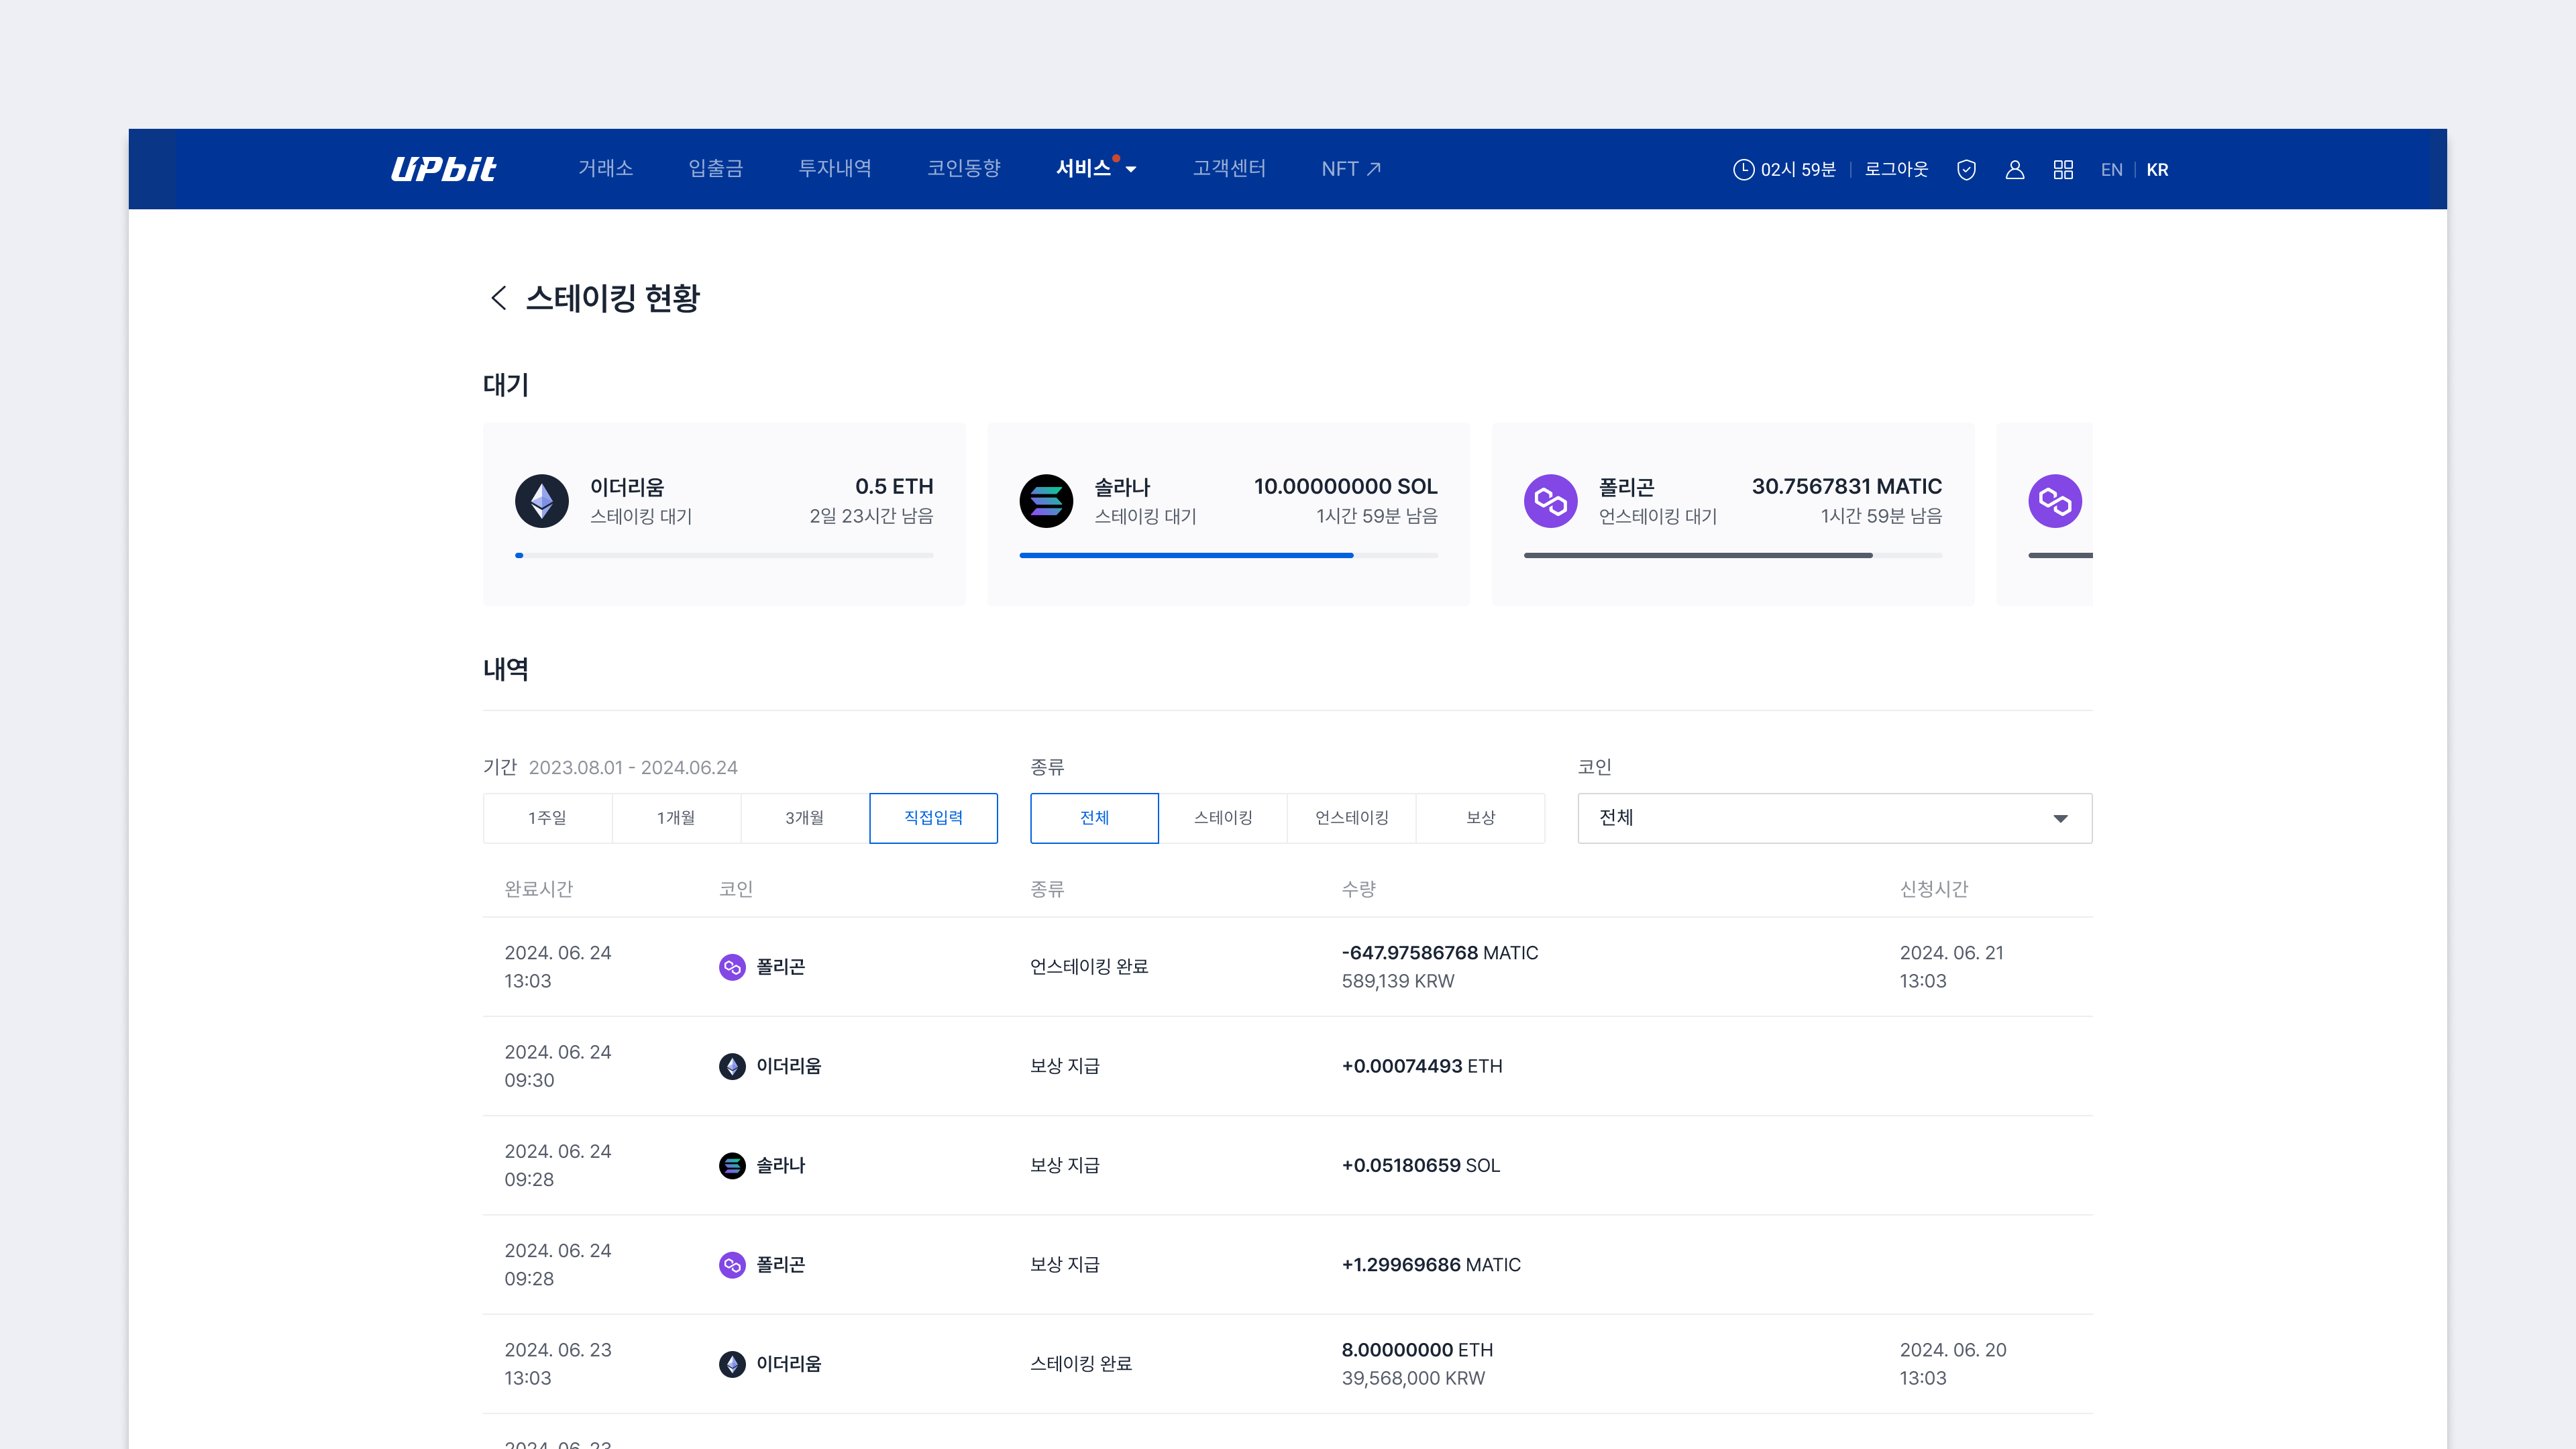Click the -647.97586768 MATIC amount
2576x1449 pixels.
[1439, 953]
